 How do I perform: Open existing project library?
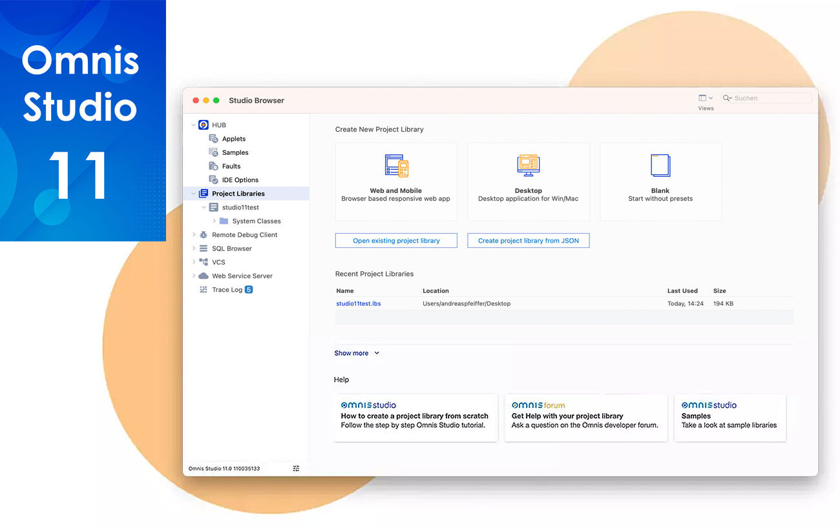(396, 241)
